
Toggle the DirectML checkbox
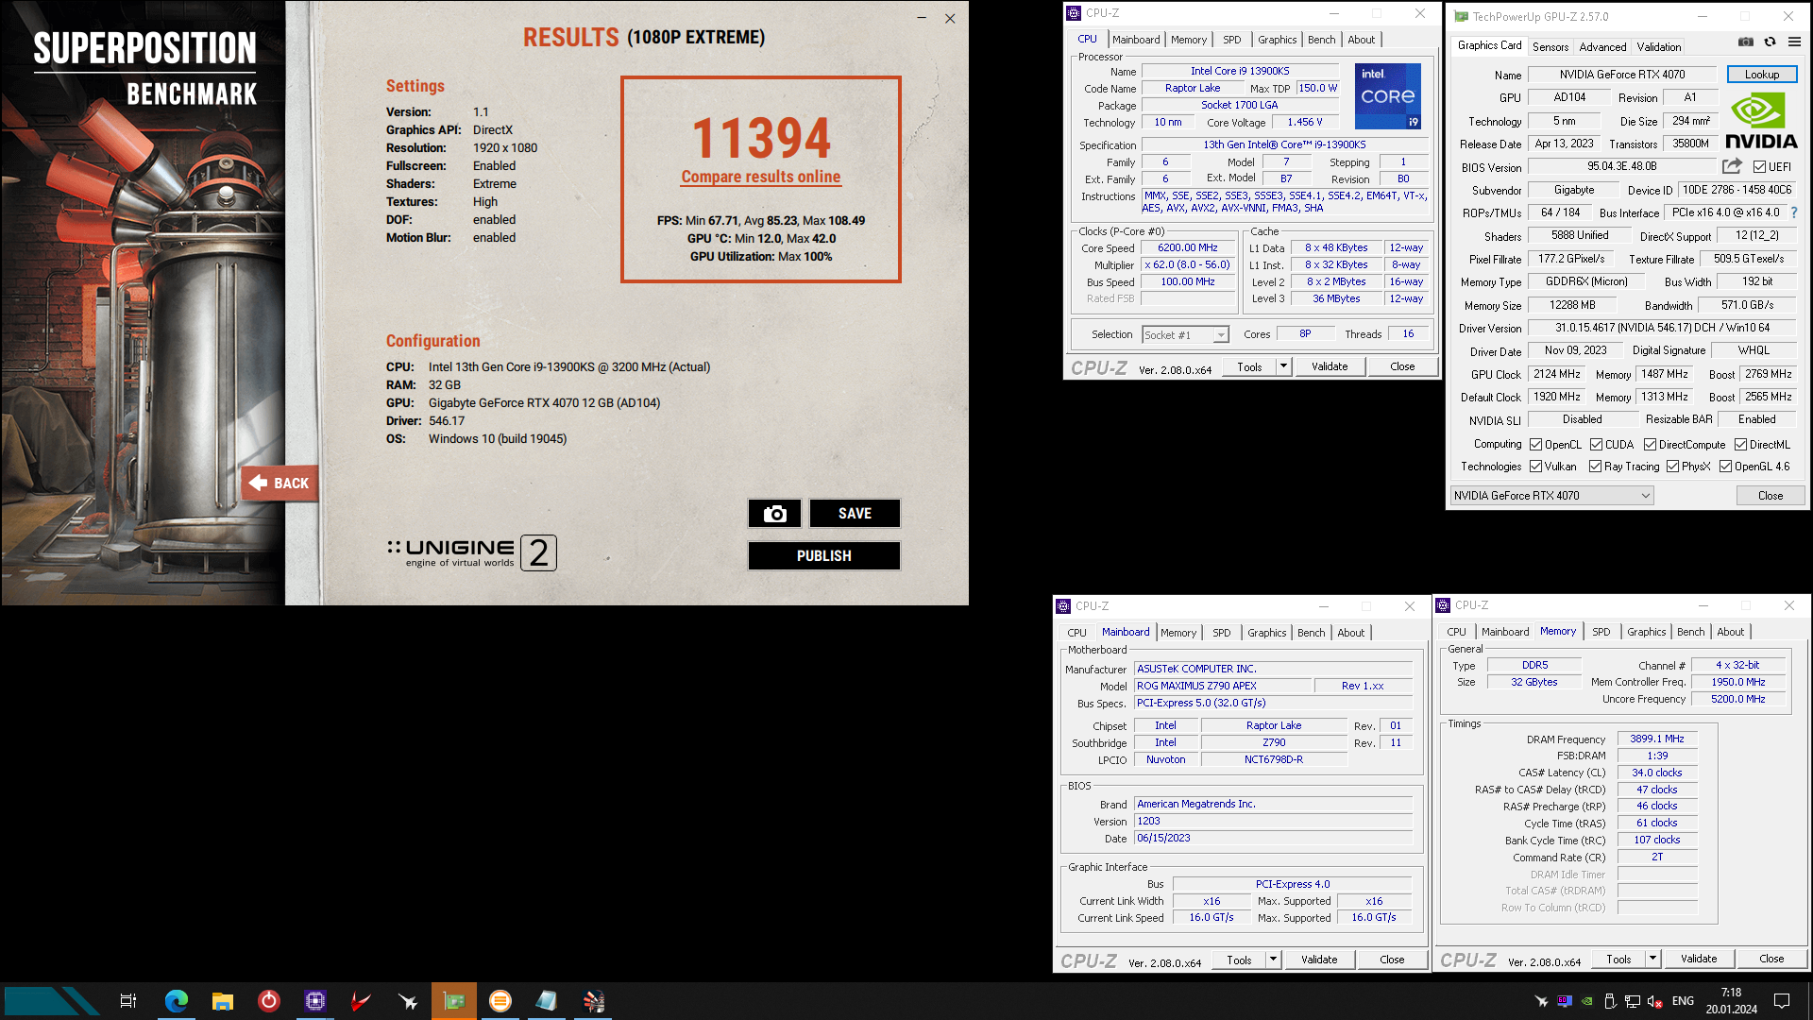point(1740,445)
